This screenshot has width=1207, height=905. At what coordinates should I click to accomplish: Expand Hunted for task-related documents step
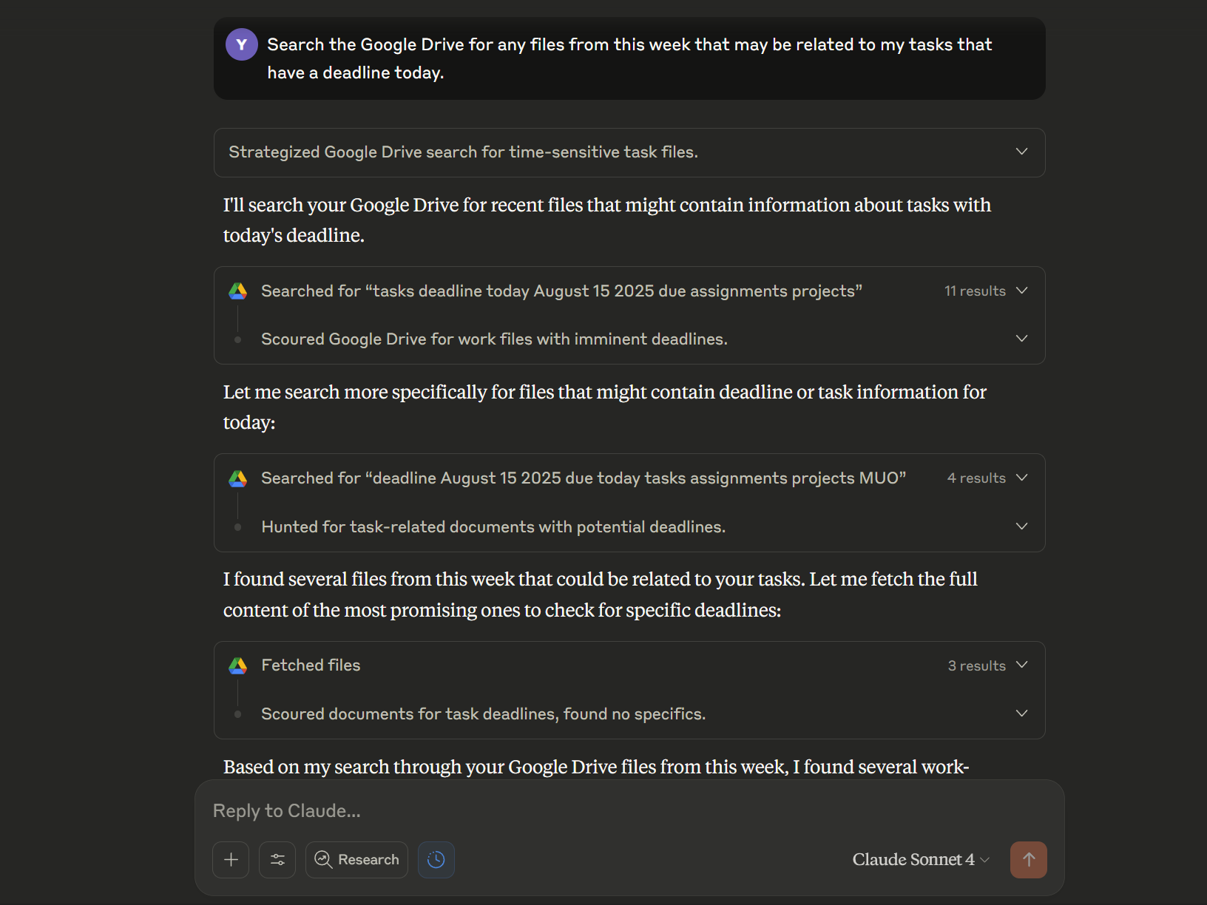629,526
